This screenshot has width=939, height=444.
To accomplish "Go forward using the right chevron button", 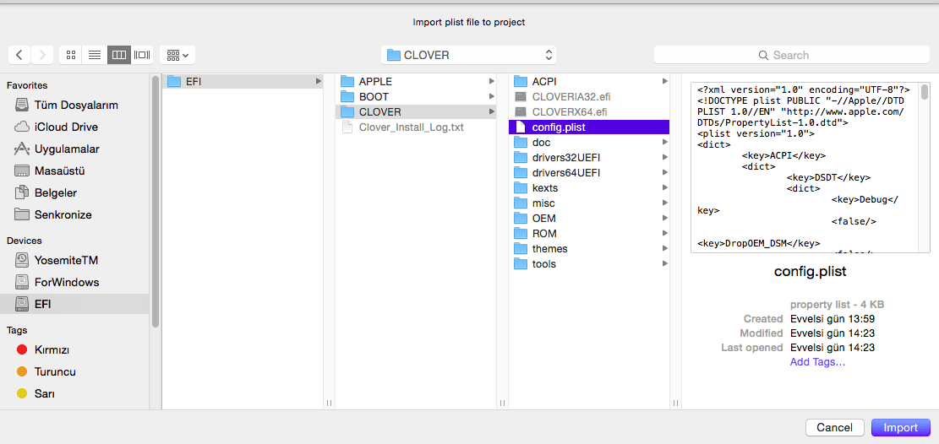I will [42, 55].
